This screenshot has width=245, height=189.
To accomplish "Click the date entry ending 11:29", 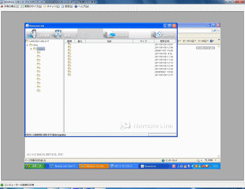I will pos(164,57).
